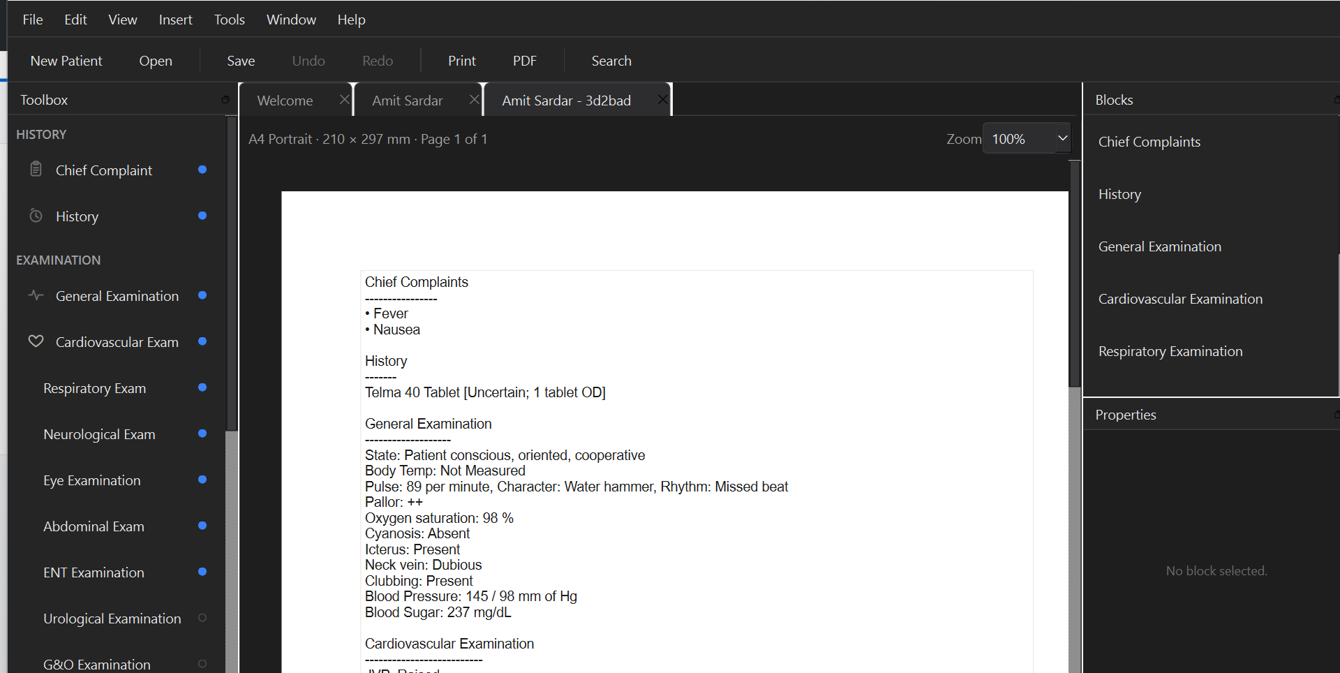Select Respiratory Examination in Blocks panel
1340x673 pixels.
point(1170,351)
